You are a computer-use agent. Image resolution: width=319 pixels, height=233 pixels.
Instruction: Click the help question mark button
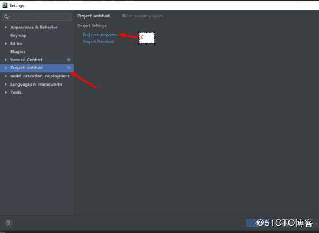8,223
